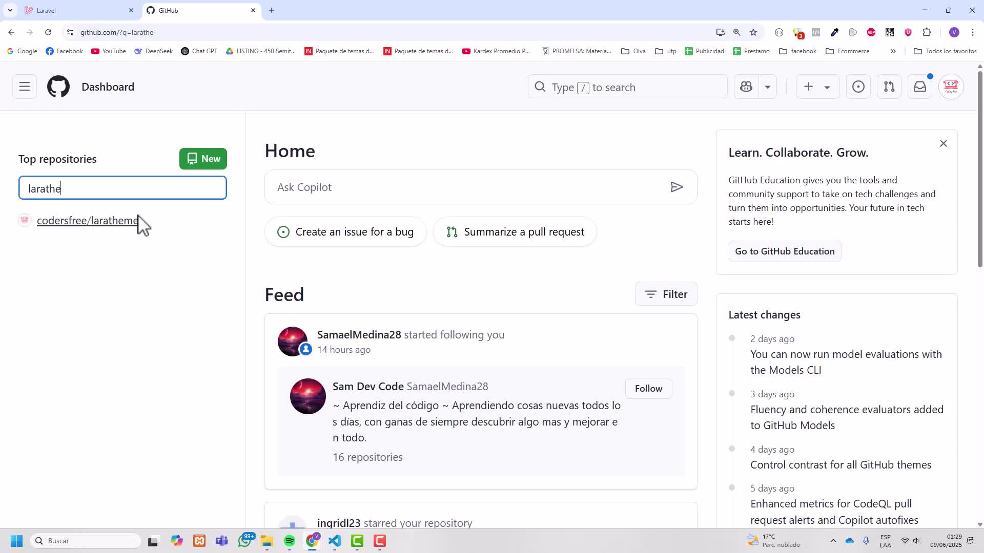
Task: Open the Windows Start menu
Action: tap(16, 541)
